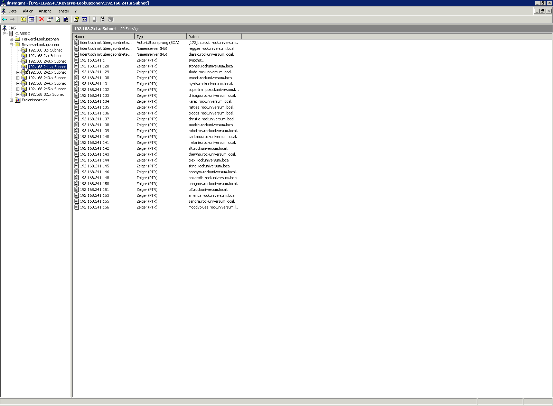
Task: Open the Fenster menu
Action: click(63, 11)
